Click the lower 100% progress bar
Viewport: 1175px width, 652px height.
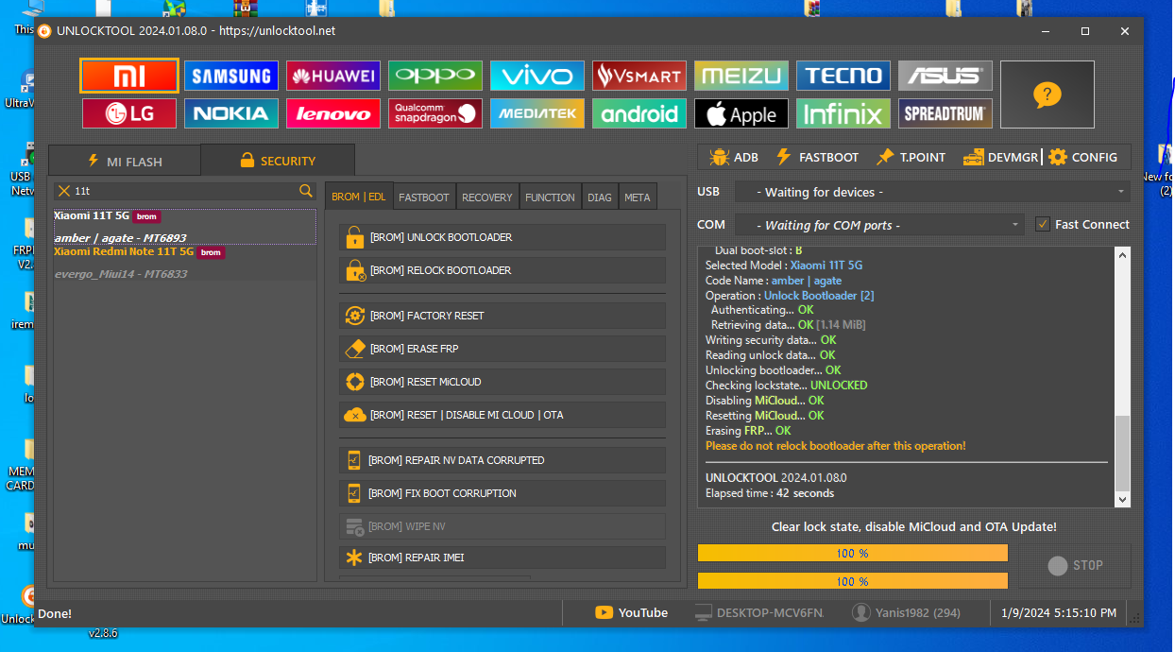click(x=853, y=581)
